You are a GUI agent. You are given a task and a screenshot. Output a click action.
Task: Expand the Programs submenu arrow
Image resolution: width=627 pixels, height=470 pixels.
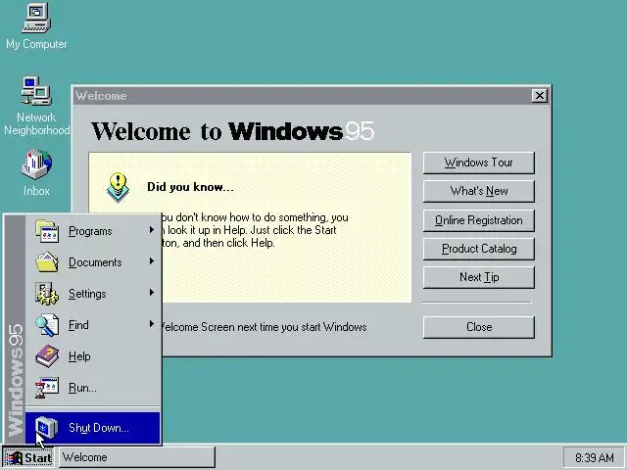tap(152, 230)
